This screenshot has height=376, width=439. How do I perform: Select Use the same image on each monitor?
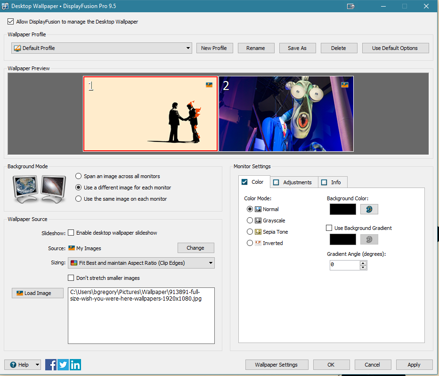[x=79, y=199]
